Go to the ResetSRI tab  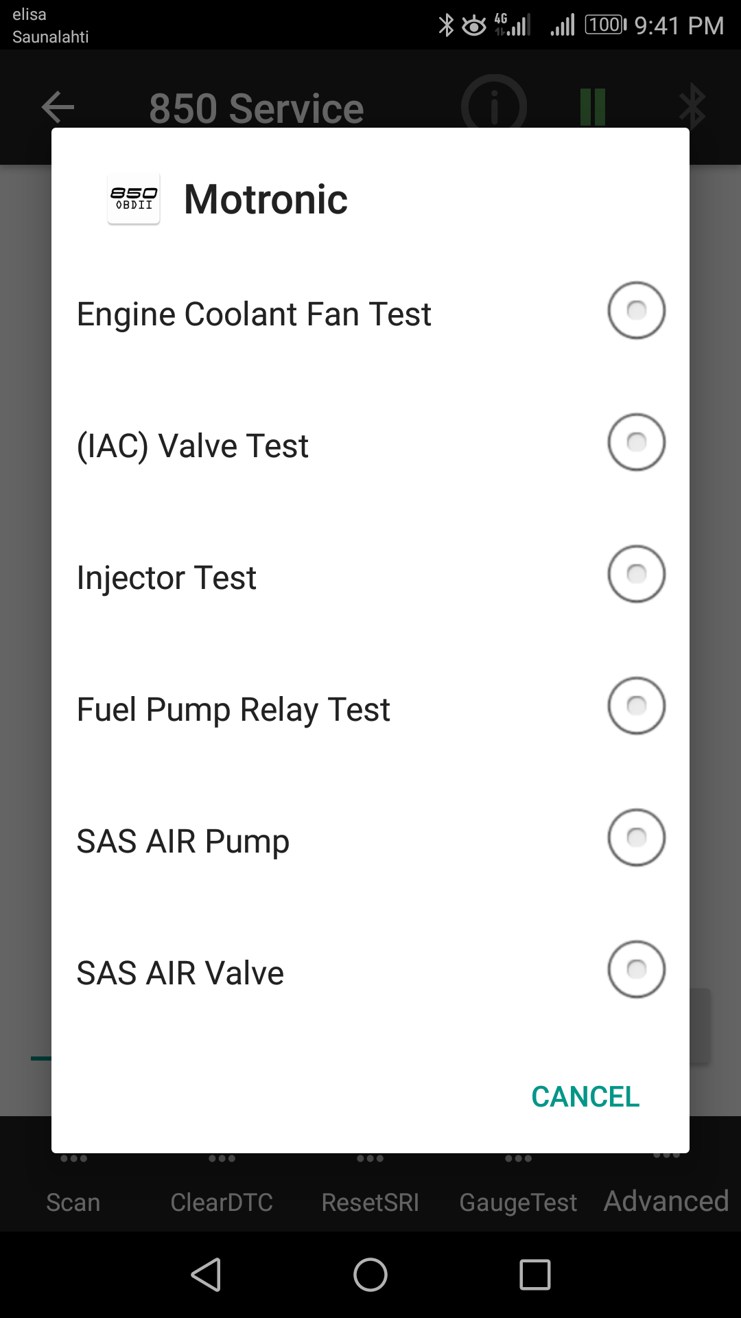[370, 1201]
